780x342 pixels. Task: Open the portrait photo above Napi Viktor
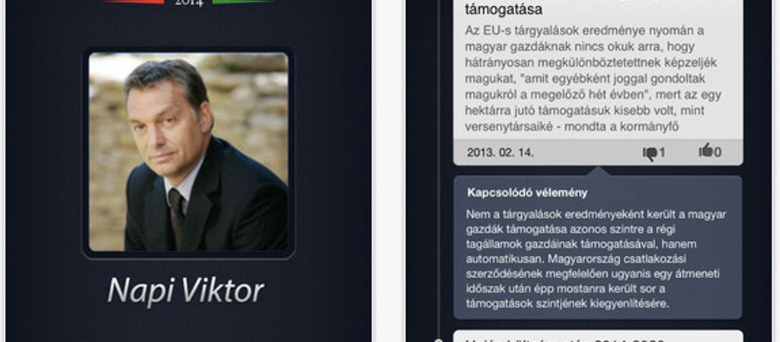click(x=189, y=151)
